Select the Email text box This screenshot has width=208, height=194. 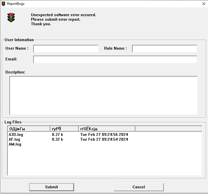(x=115, y=60)
